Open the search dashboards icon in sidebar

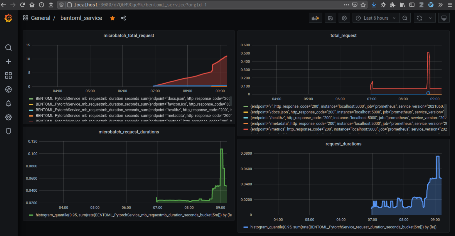(8, 47)
